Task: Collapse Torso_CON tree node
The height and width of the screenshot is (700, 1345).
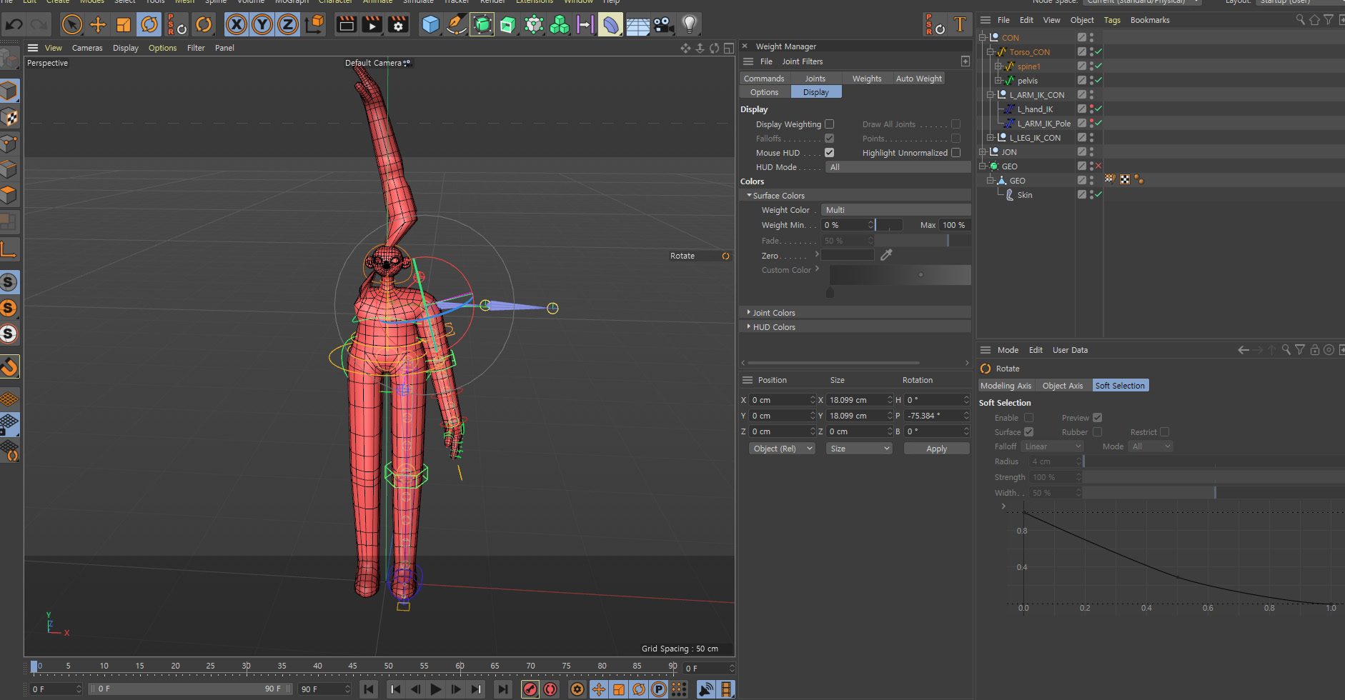Action: pos(991,52)
